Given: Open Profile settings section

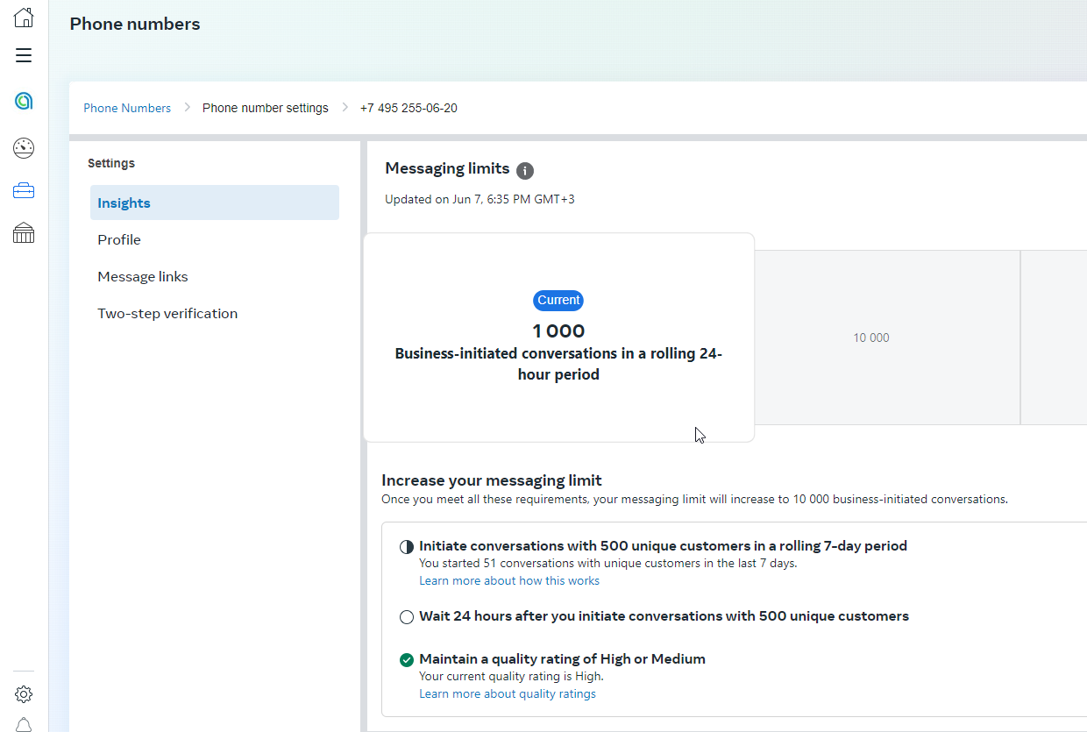Looking at the screenshot, I should click(119, 239).
